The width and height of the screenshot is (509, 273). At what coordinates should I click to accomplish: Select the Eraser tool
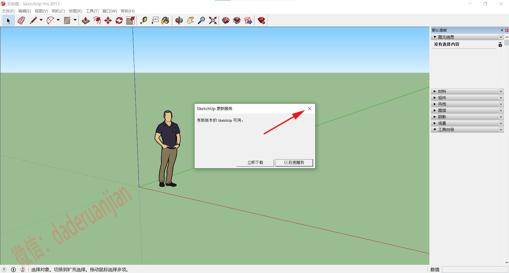click(21, 20)
